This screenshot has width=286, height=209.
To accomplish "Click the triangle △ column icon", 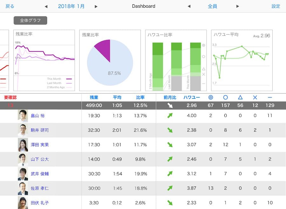I will pos(240,97).
